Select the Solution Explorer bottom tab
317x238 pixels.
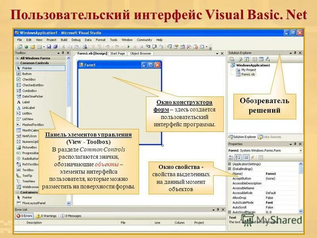pyautogui.click(x=242, y=137)
